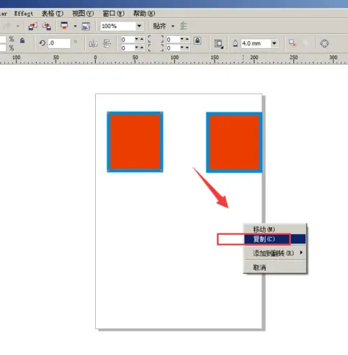Click the convert to curves icon

click(324, 43)
